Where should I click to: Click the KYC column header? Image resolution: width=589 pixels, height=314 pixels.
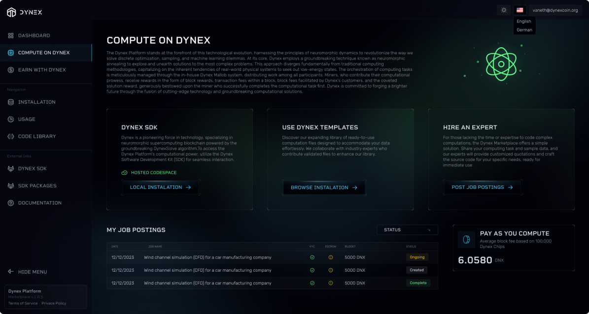point(312,247)
